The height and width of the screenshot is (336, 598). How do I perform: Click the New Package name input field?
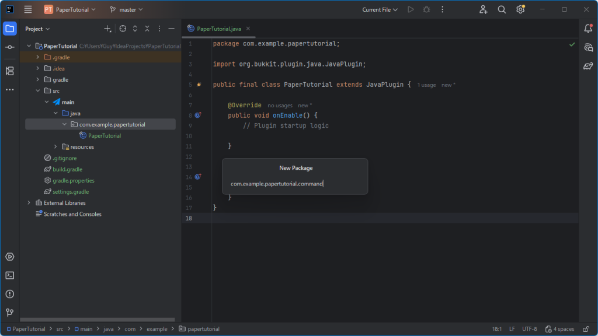pos(294,184)
